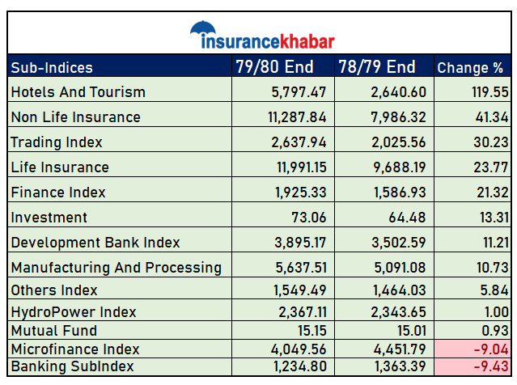Select the 79/80 End column header
The height and width of the screenshot is (385, 517).
(x=274, y=67)
